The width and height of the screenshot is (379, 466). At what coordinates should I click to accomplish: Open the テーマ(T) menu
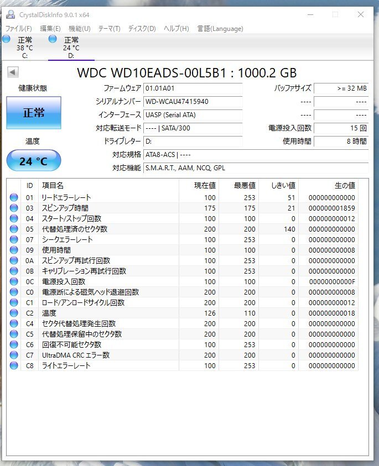click(x=109, y=29)
